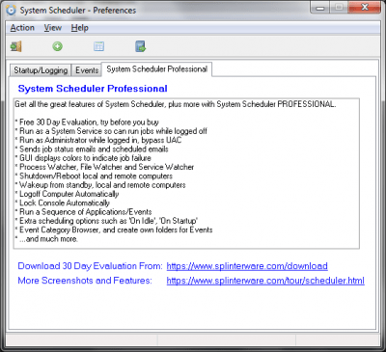
Task: Open the Action menu
Action: click(x=22, y=28)
